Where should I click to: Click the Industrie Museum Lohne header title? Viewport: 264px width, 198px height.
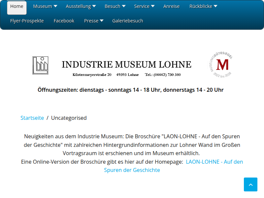click(x=126, y=64)
